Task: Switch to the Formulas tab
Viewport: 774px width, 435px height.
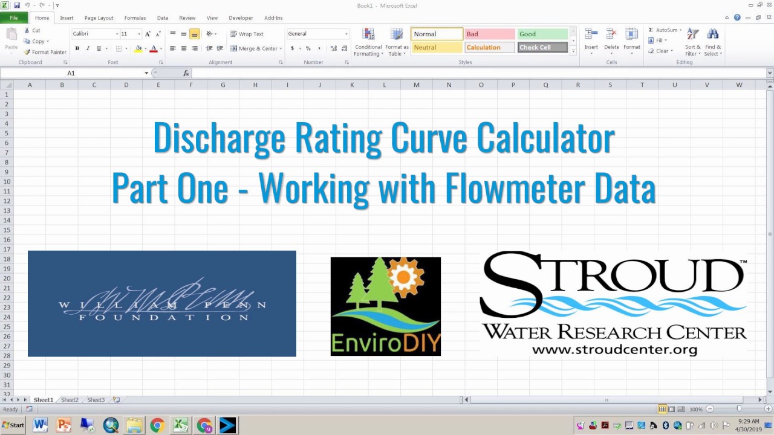Action: (x=135, y=18)
